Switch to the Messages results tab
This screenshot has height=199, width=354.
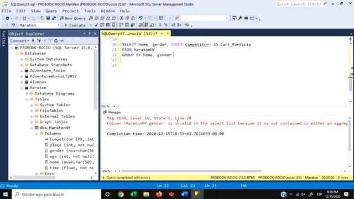112,112
